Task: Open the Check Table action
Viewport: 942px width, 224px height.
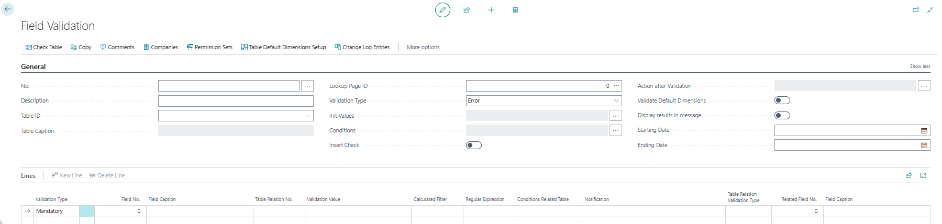Action: (44, 47)
